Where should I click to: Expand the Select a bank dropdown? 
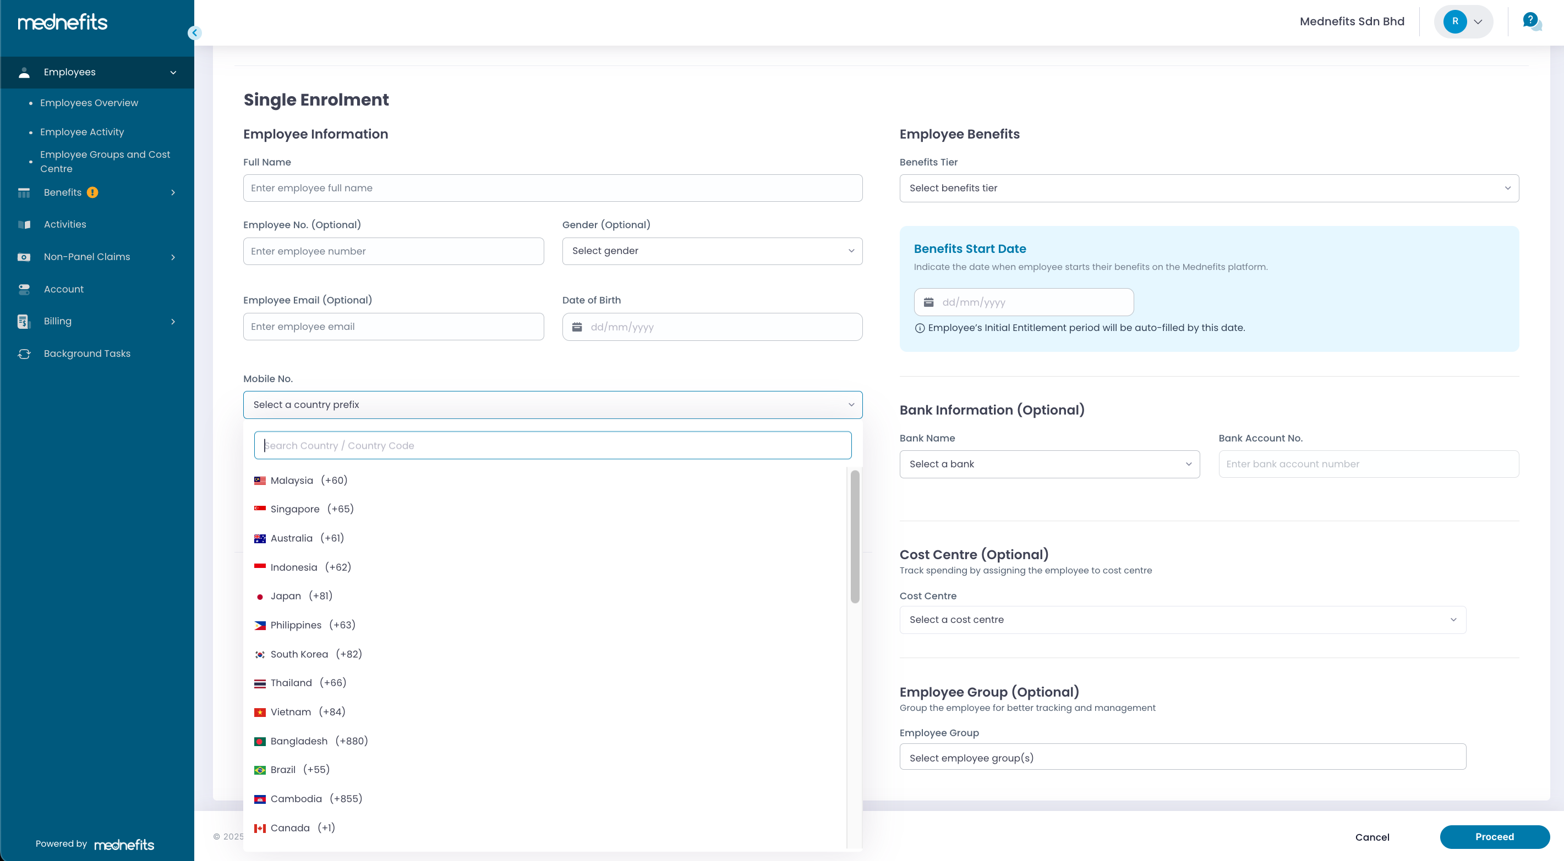click(1049, 464)
